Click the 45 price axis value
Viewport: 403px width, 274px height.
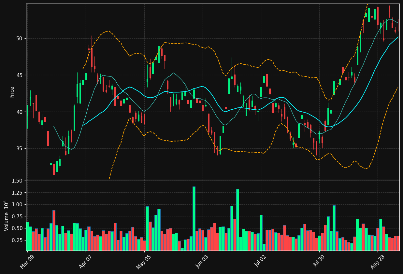pos(19,75)
